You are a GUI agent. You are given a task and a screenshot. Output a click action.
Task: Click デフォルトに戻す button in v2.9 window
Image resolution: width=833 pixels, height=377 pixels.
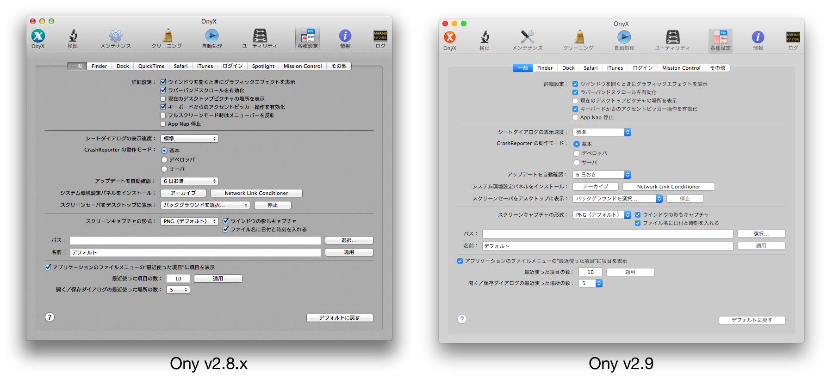coord(752,320)
